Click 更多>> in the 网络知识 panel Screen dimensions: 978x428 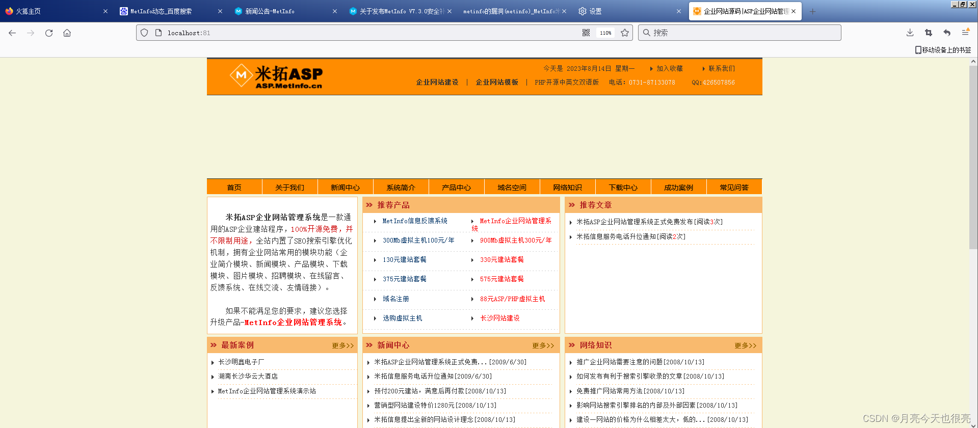(746, 345)
